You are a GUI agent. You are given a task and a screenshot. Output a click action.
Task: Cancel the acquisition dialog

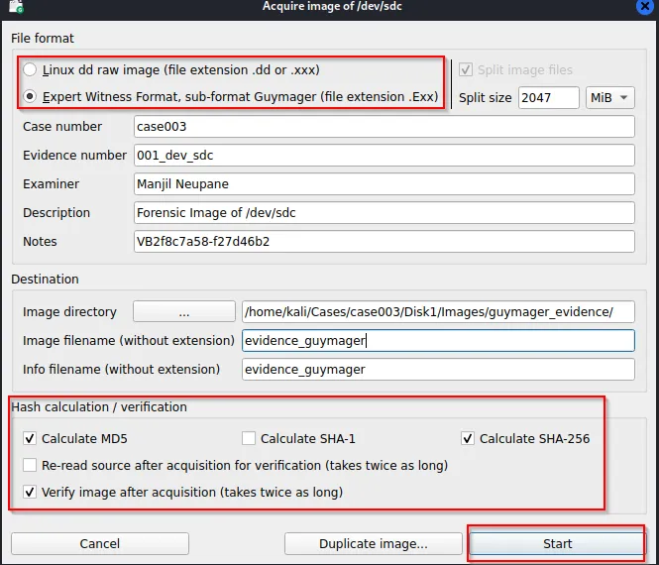click(x=99, y=544)
